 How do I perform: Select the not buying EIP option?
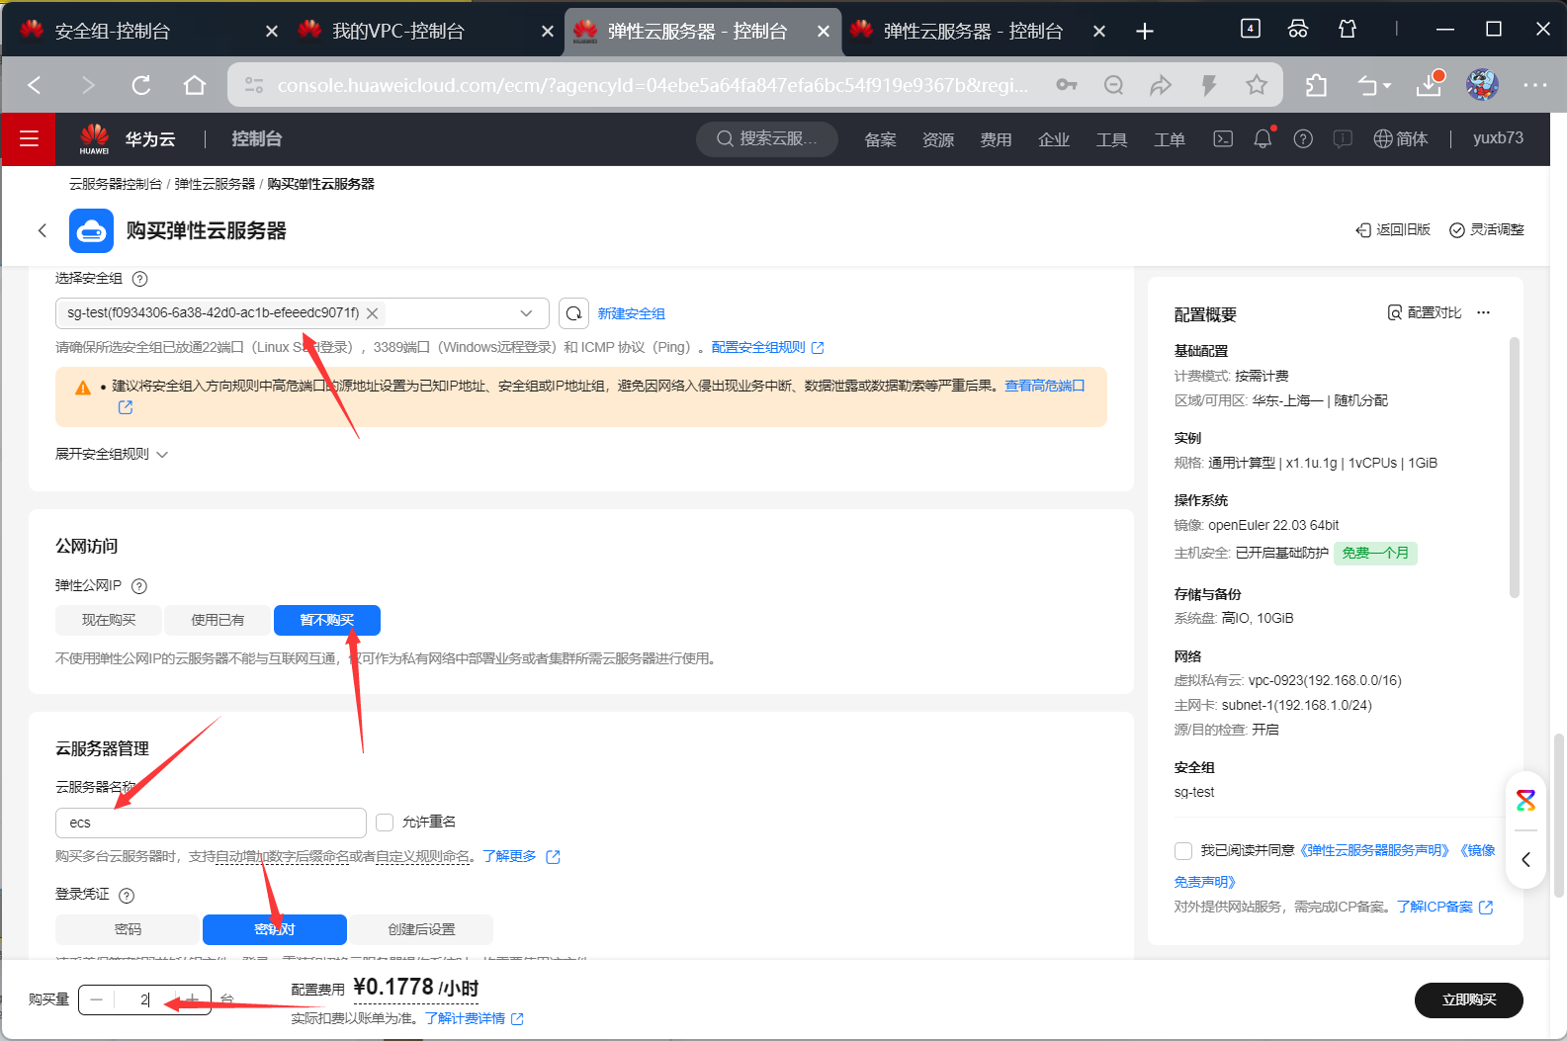[327, 620]
